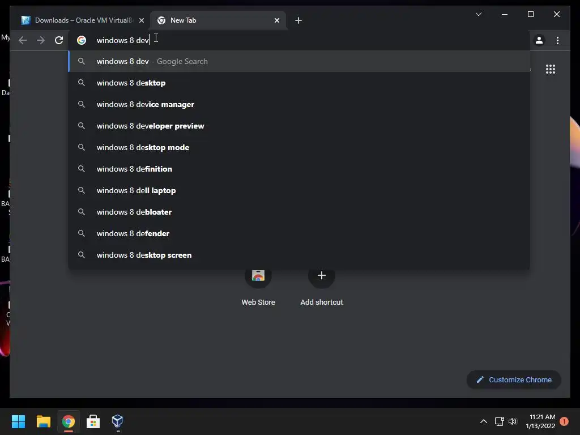The image size is (580, 435).
Task: Choose the "windows 8 debloater" suggestion
Action: pos(299,212)
